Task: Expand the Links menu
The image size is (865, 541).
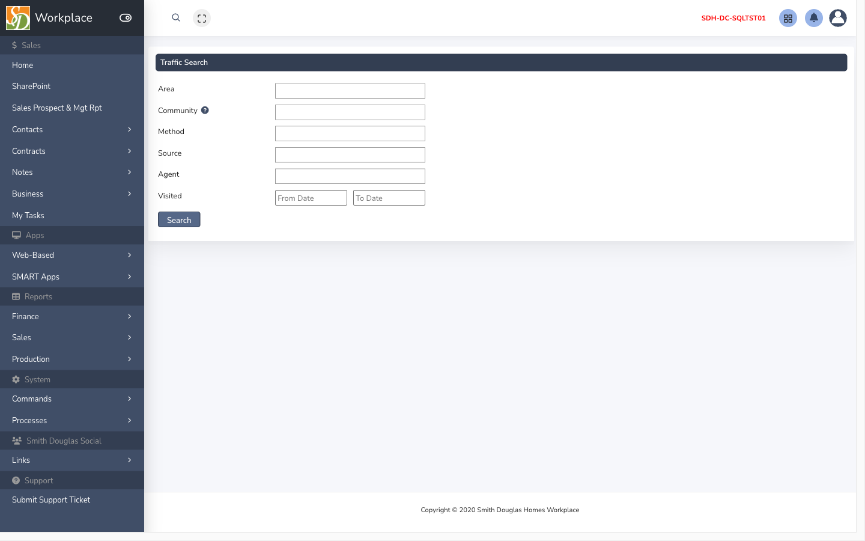Action: pos(72,460)
